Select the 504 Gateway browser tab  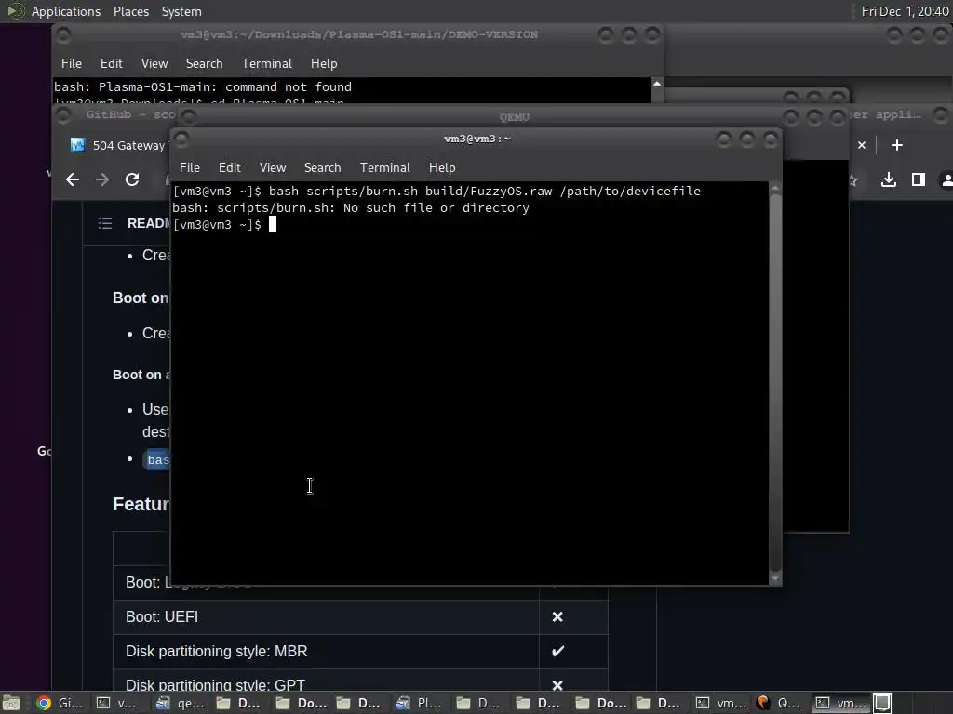118,145
